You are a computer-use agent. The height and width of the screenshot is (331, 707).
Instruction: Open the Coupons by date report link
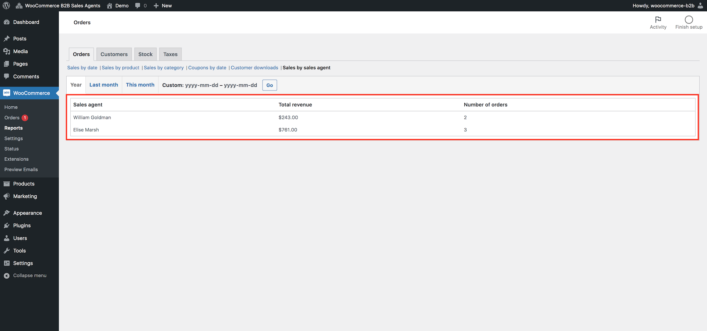point(207,68)
